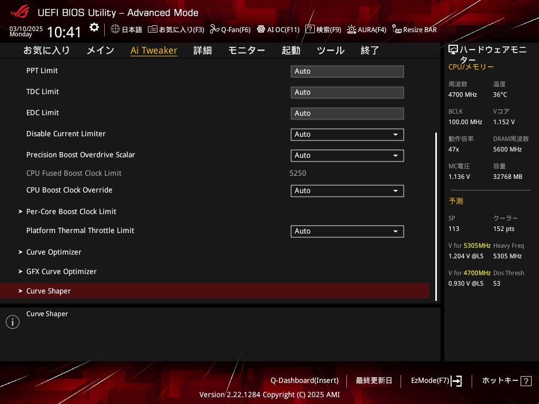Click Q-Dashboard(Insert) button
This screenshot has width=539, height=404.
(x=305, y=381)
